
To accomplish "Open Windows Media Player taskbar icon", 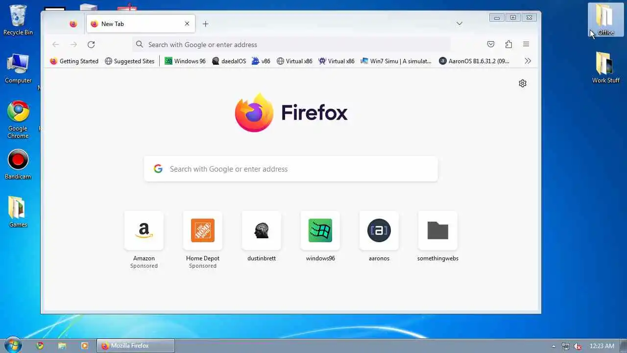I will pos(84,346).
